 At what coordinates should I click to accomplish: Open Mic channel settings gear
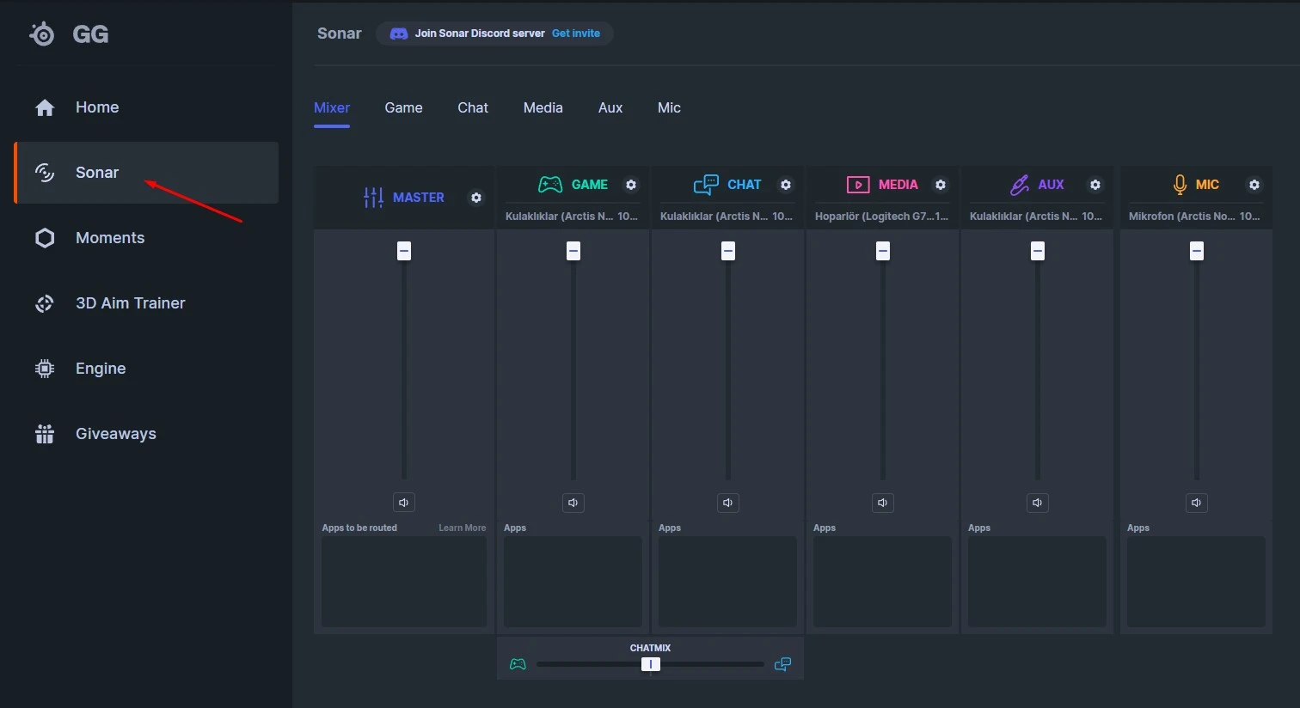(x=1254, y=185)
